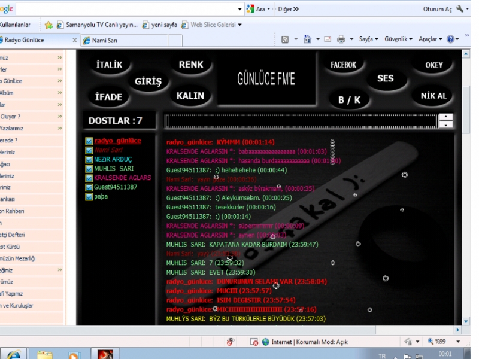The width and height of the screenshot is (479, 359).
Task: Click the B / K button
Action: (x=349, y=100)
